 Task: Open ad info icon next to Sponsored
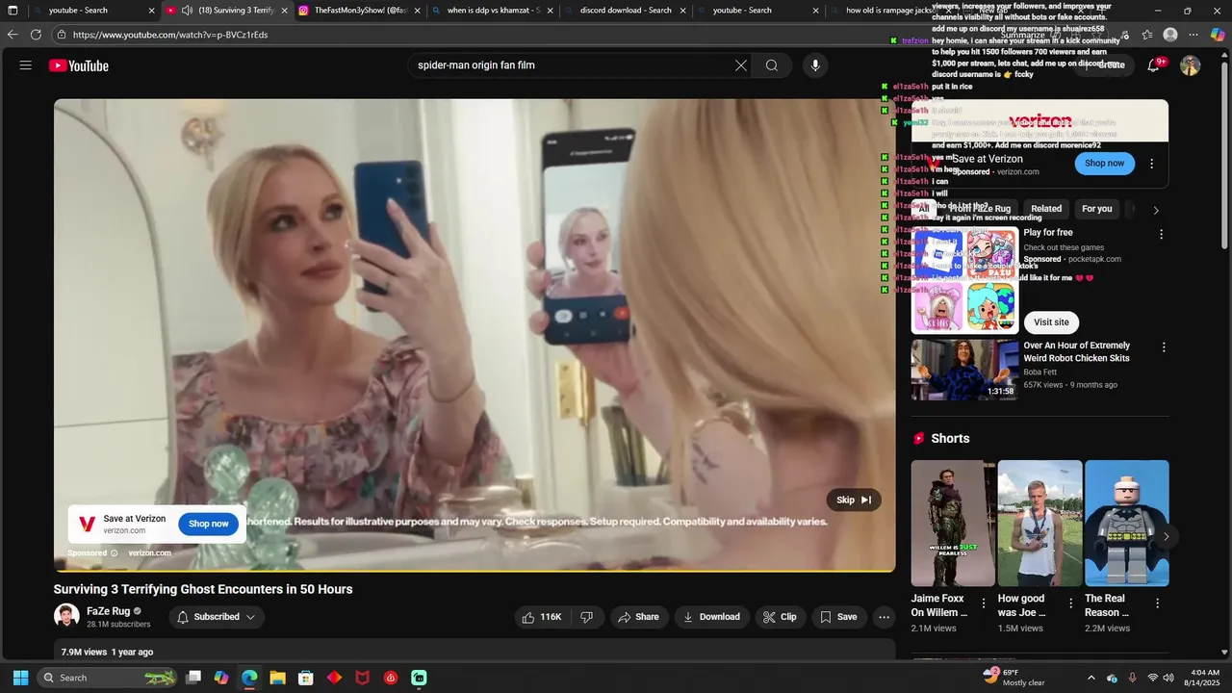point(114,553)
